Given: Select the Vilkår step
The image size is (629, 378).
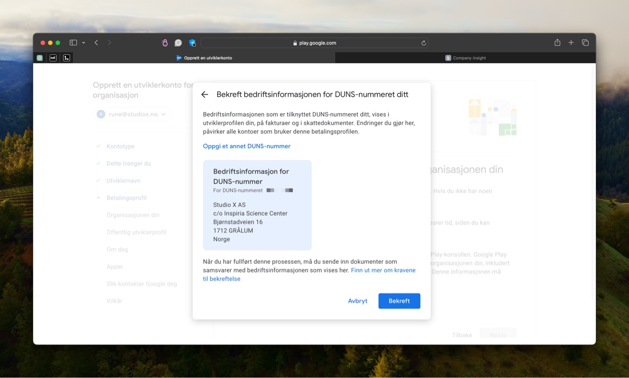Looking at the screenshot, I should coord(114,302).
